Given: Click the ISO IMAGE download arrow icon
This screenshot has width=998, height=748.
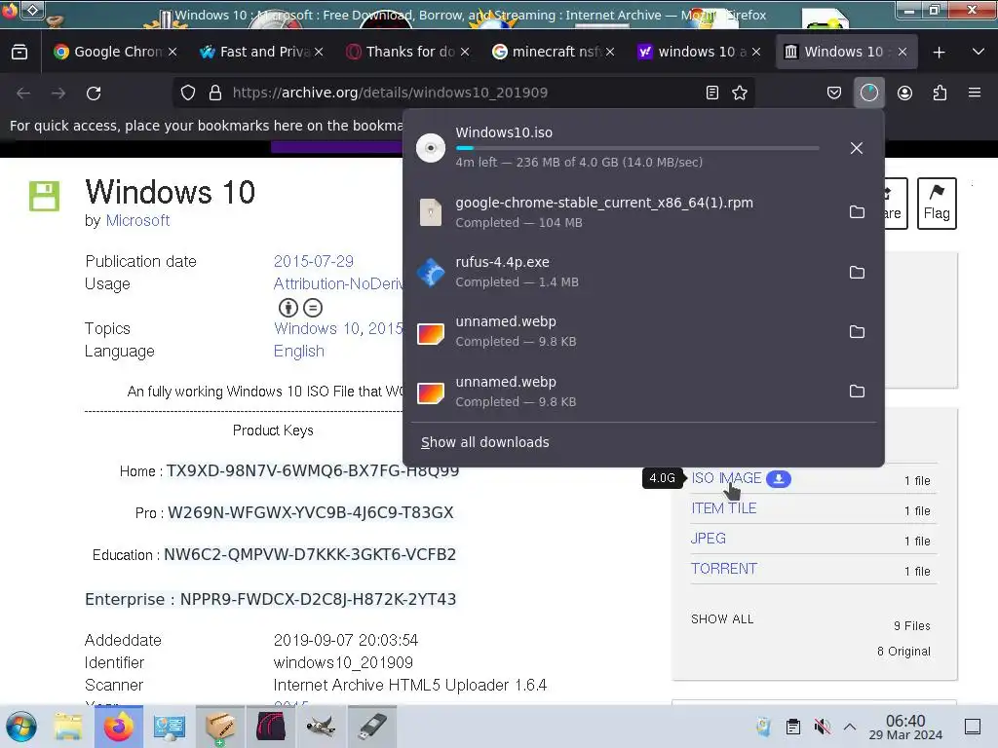Looking at the screenshot, I should [x=779, y=479].
